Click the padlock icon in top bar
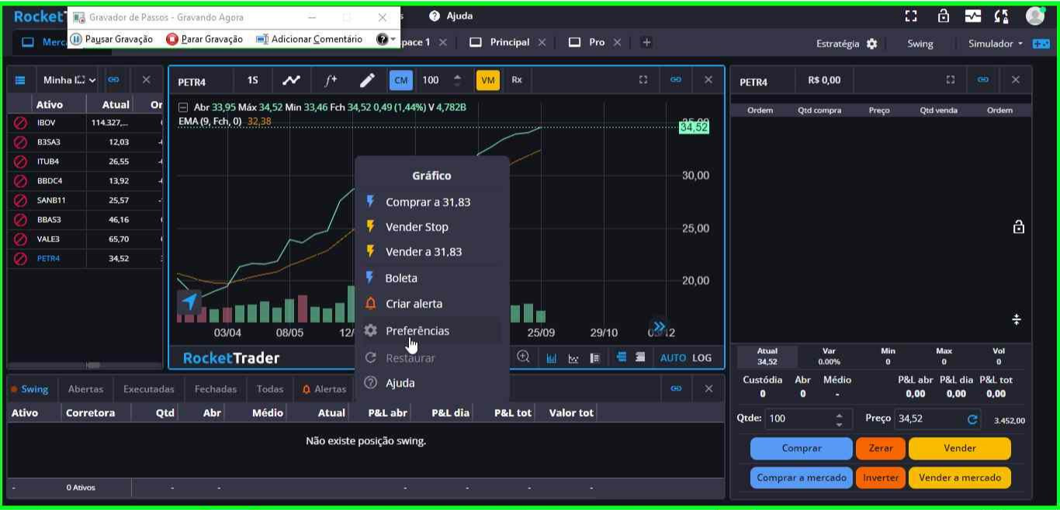 [x=944, y=16]
